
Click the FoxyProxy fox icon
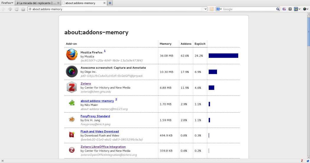[71, 119]
